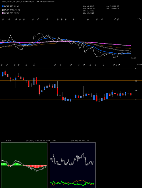Click the ADX panel heading
The height and width of the screenshot is (188, 142).
tap(54, 141)
